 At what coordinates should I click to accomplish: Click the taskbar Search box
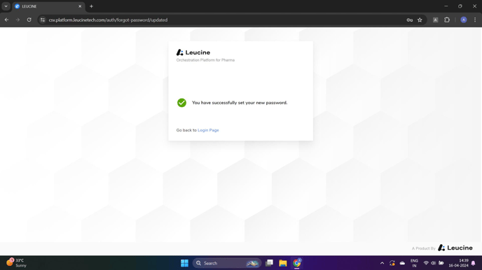tap(227, 263)
